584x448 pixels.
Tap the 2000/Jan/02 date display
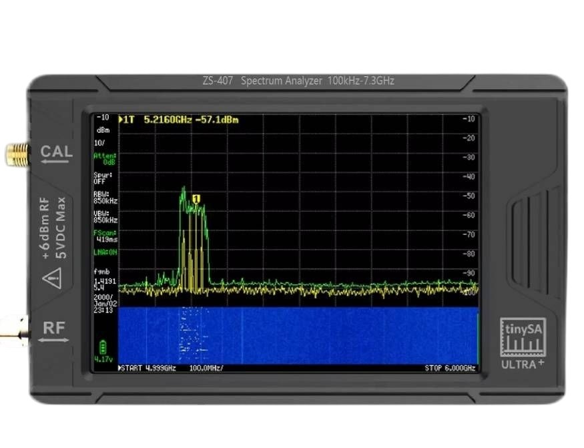pos(105,300)
